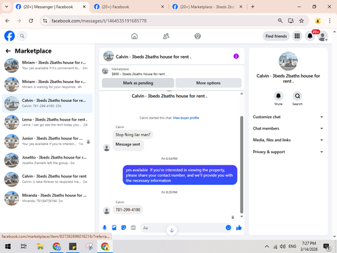
Task: Open the Notifications bell with 20+ badge
Action: click(x=310, y=36)
